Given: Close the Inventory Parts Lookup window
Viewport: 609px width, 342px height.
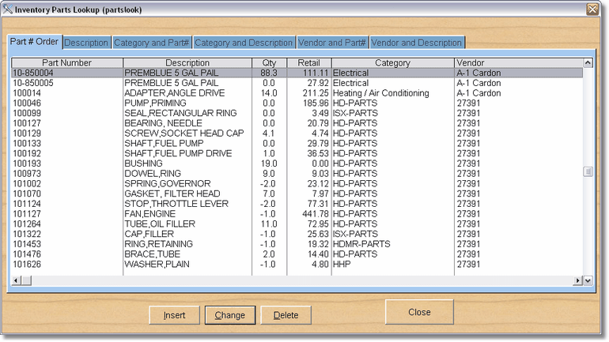Looking at the screenshot, I should [592, 9].
